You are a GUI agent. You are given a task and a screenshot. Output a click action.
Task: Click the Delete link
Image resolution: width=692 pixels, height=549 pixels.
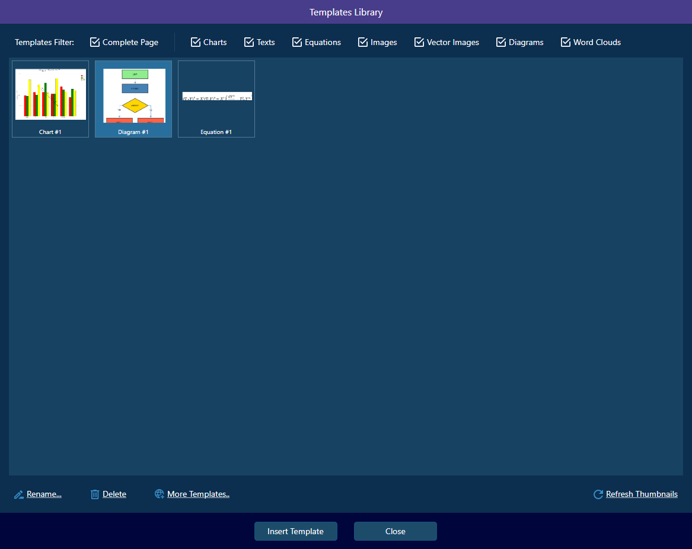click(x=114, y=494)
